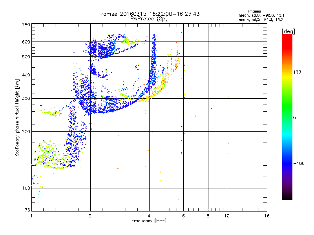Screen dimensions: 314x235
Task: Click x-axis tick label '10'
Action: click(x=227, y=216)
